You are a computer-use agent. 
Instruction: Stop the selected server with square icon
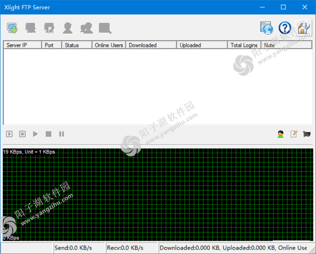tap(48, 134)
